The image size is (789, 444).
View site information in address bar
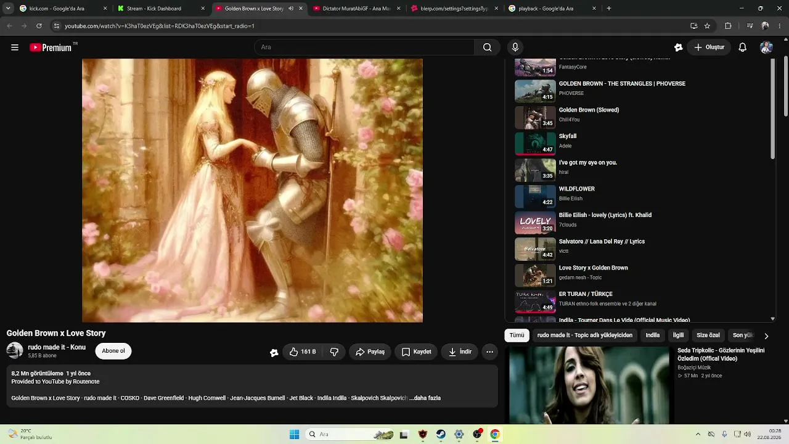coord(56,26)
